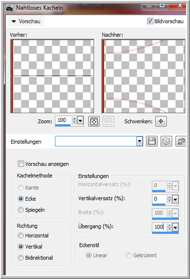Image resolution: width=190 pixels, height=279 pixels.
Task: Click the randomize parameters dice icon
Action: click(x=166, y=142)
